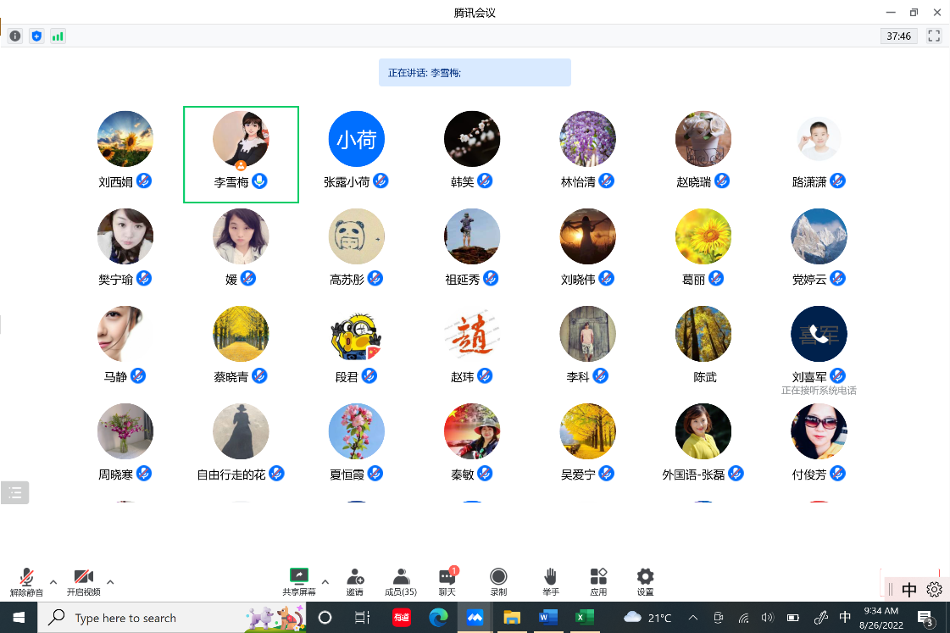Image resolution: width=950 pixels, height=633 pixels.
Task: Enter full screen mode
Action: click(934, 36)
